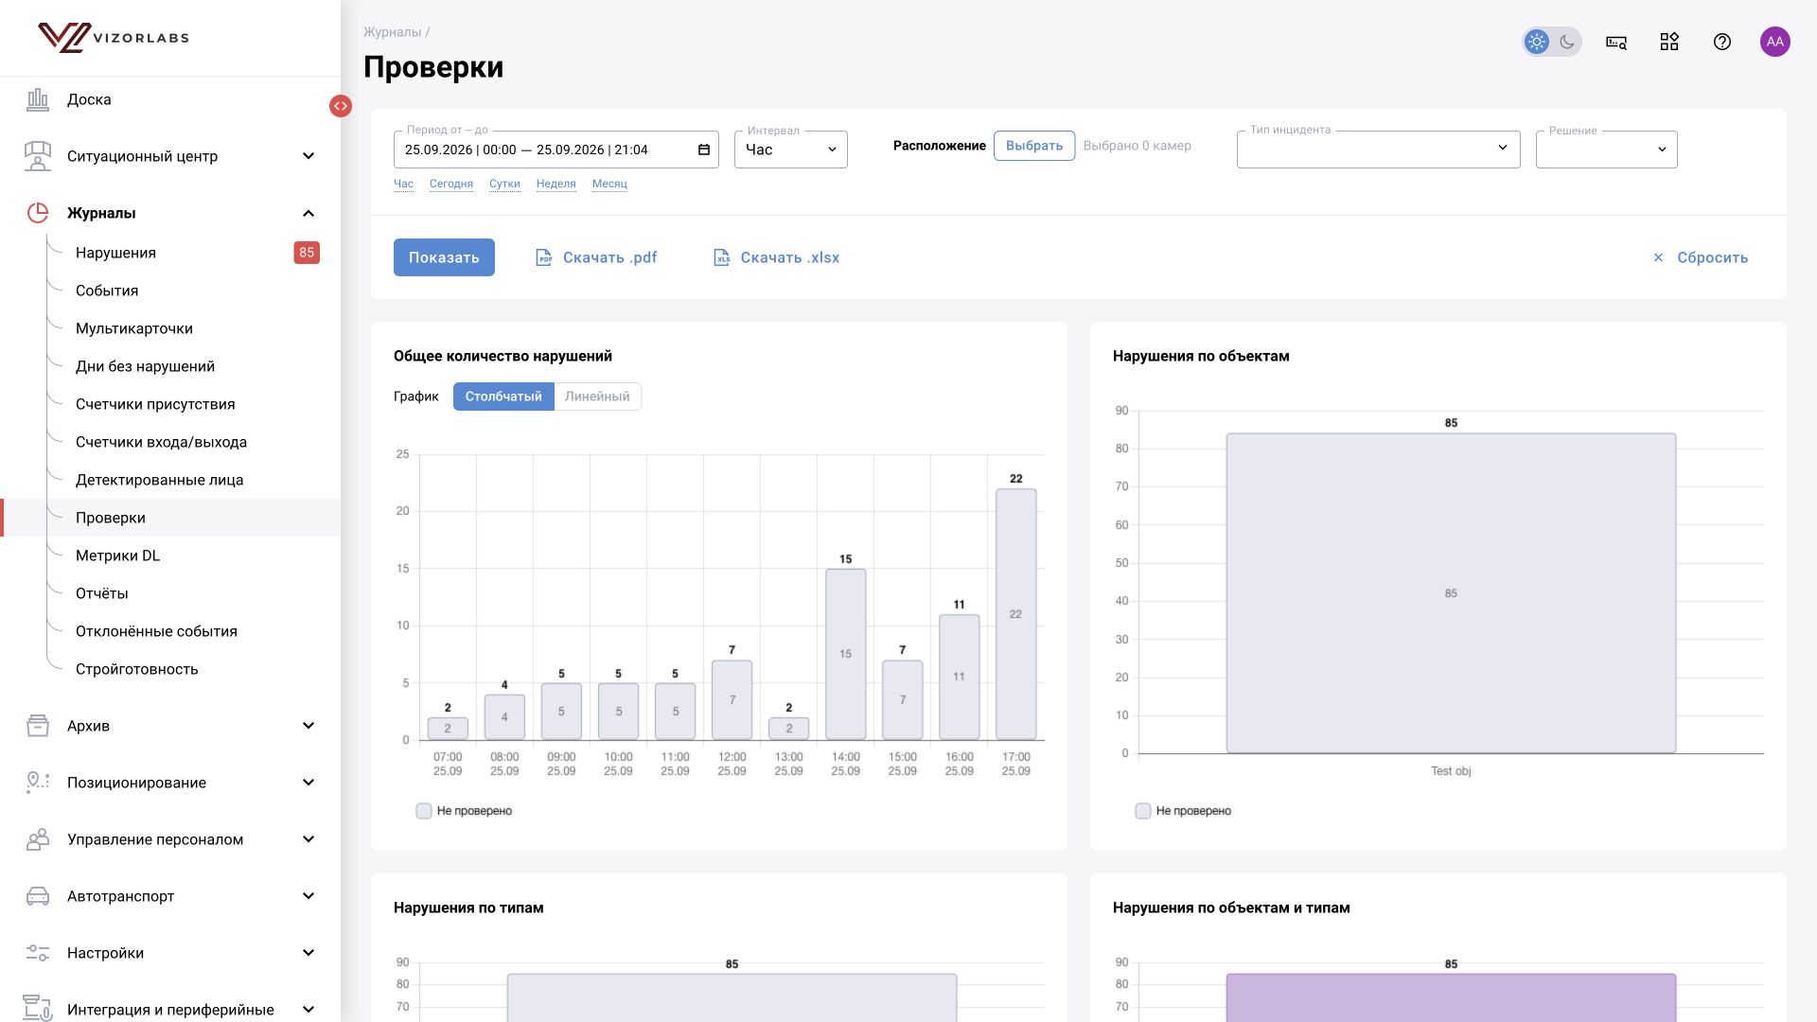Expand Ситуационный центр section chevron
This screenshot has width=1817, height=1022.
[309, 156]
